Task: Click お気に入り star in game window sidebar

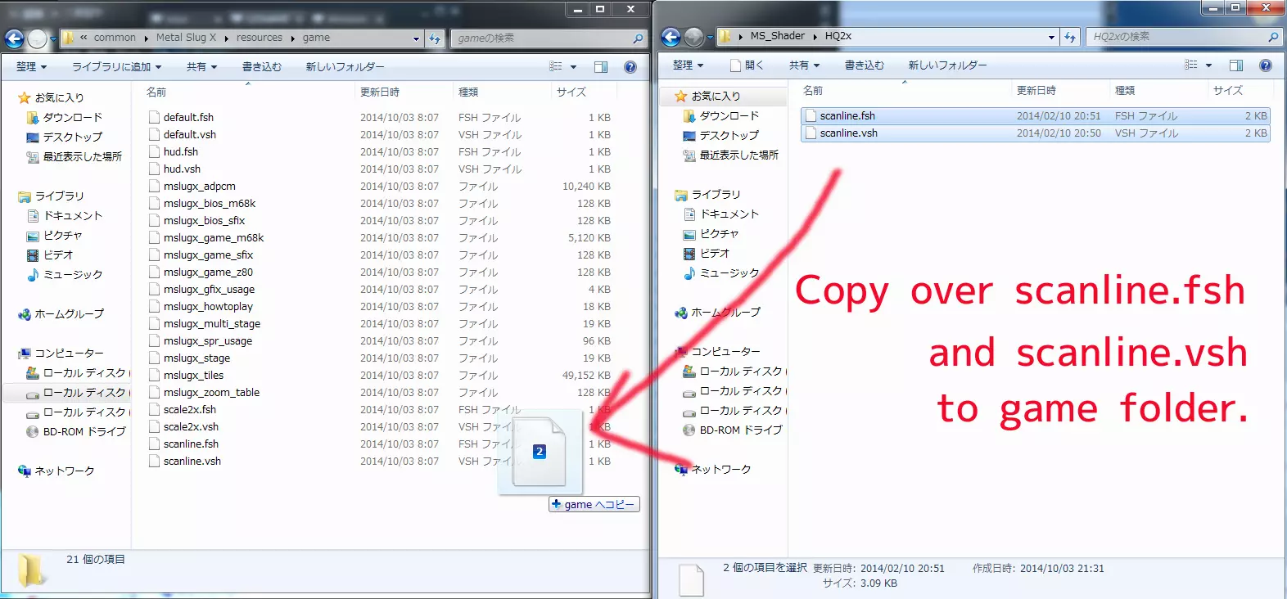Action: click(x=25, y=98)
